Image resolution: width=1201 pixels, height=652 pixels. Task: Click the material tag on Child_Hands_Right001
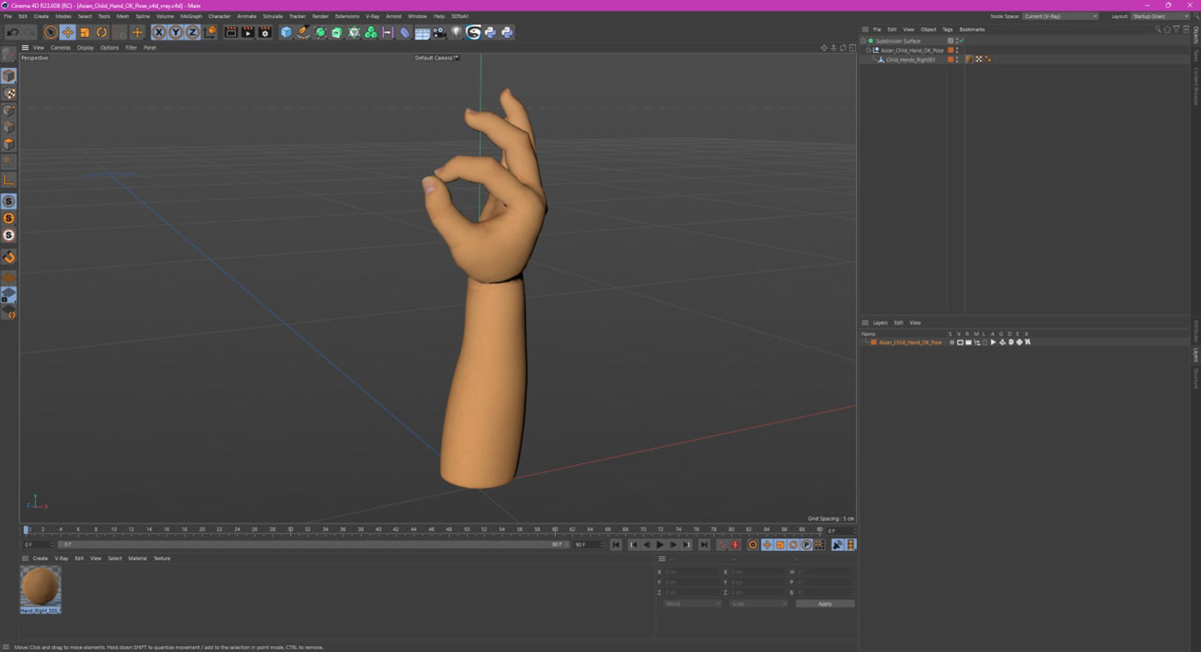[x=970, y=59]
